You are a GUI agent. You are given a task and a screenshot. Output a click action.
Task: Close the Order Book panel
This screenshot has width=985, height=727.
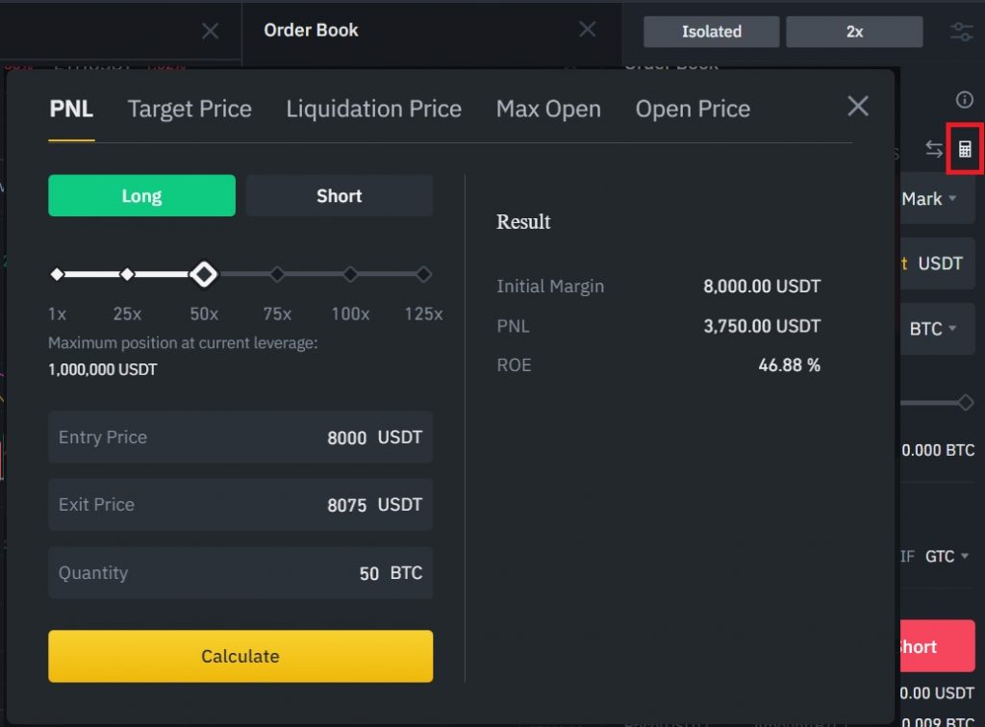588,29
